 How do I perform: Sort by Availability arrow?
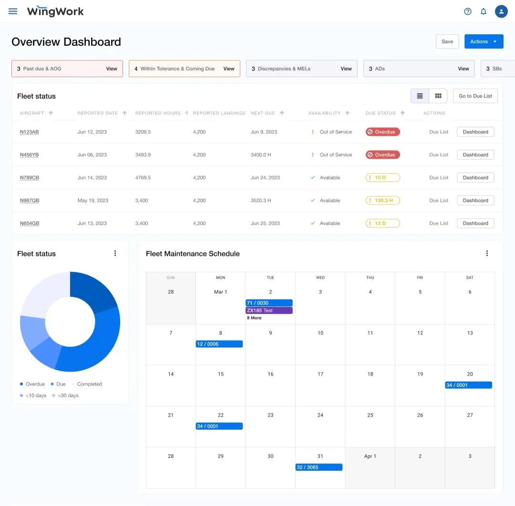point(348,113)
